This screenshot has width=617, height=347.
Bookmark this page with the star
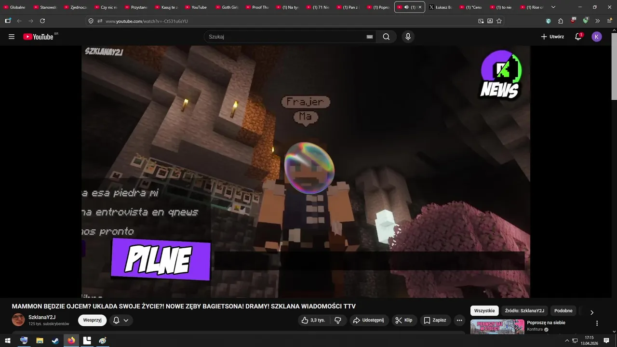pyautogui.click(x=499, y=21)
